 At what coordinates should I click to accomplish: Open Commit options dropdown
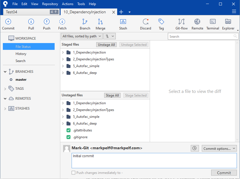[219, 148]
